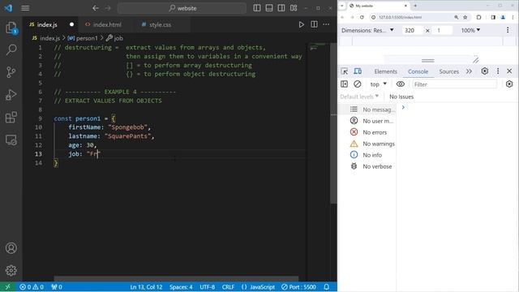Click the person1 breadcrumb item
The height and width of the screenshot is (292, 519).
[83, 38]
